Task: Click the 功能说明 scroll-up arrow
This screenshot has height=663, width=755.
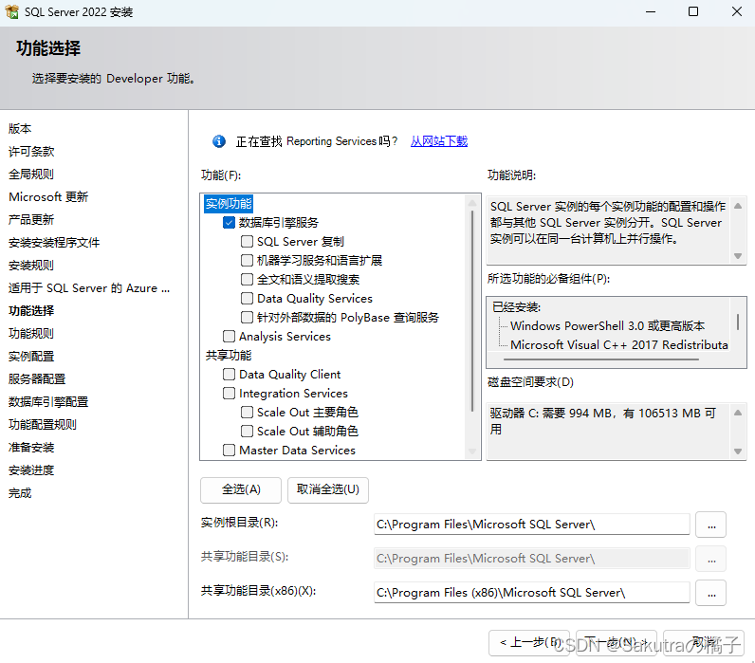Action: coord(737,206)
